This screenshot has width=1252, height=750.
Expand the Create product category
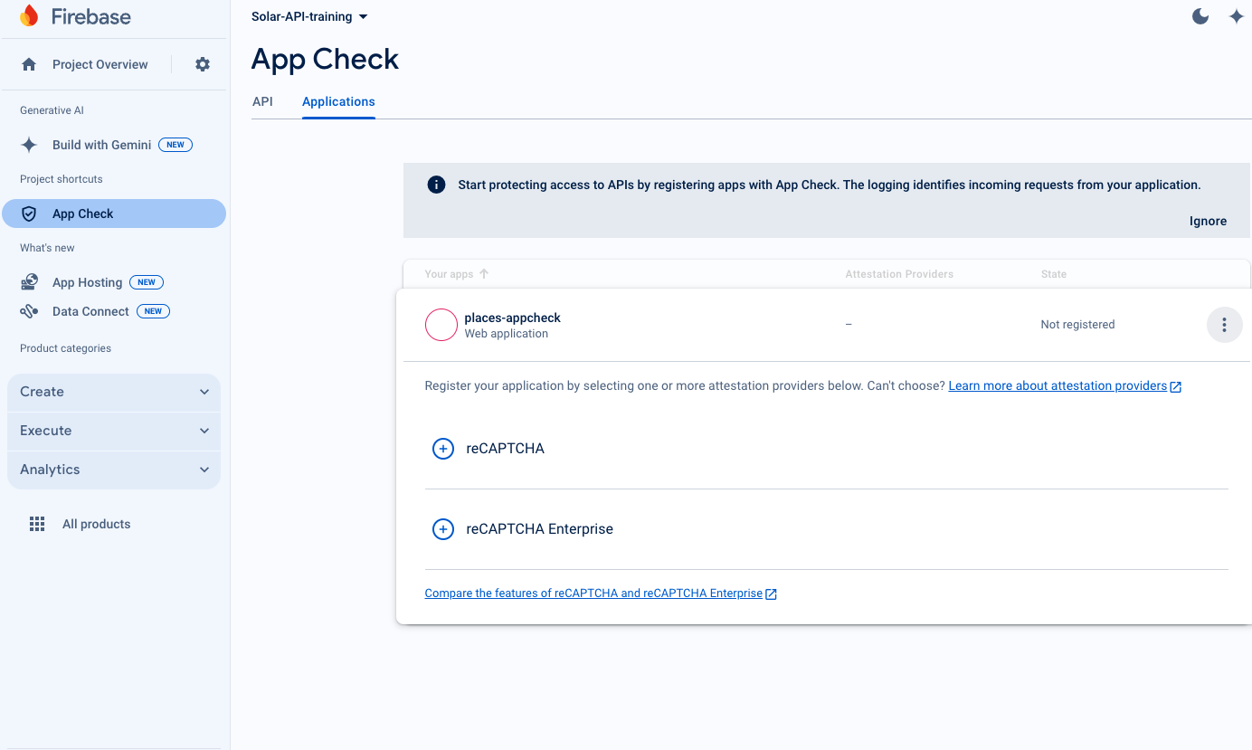point(114,392)
